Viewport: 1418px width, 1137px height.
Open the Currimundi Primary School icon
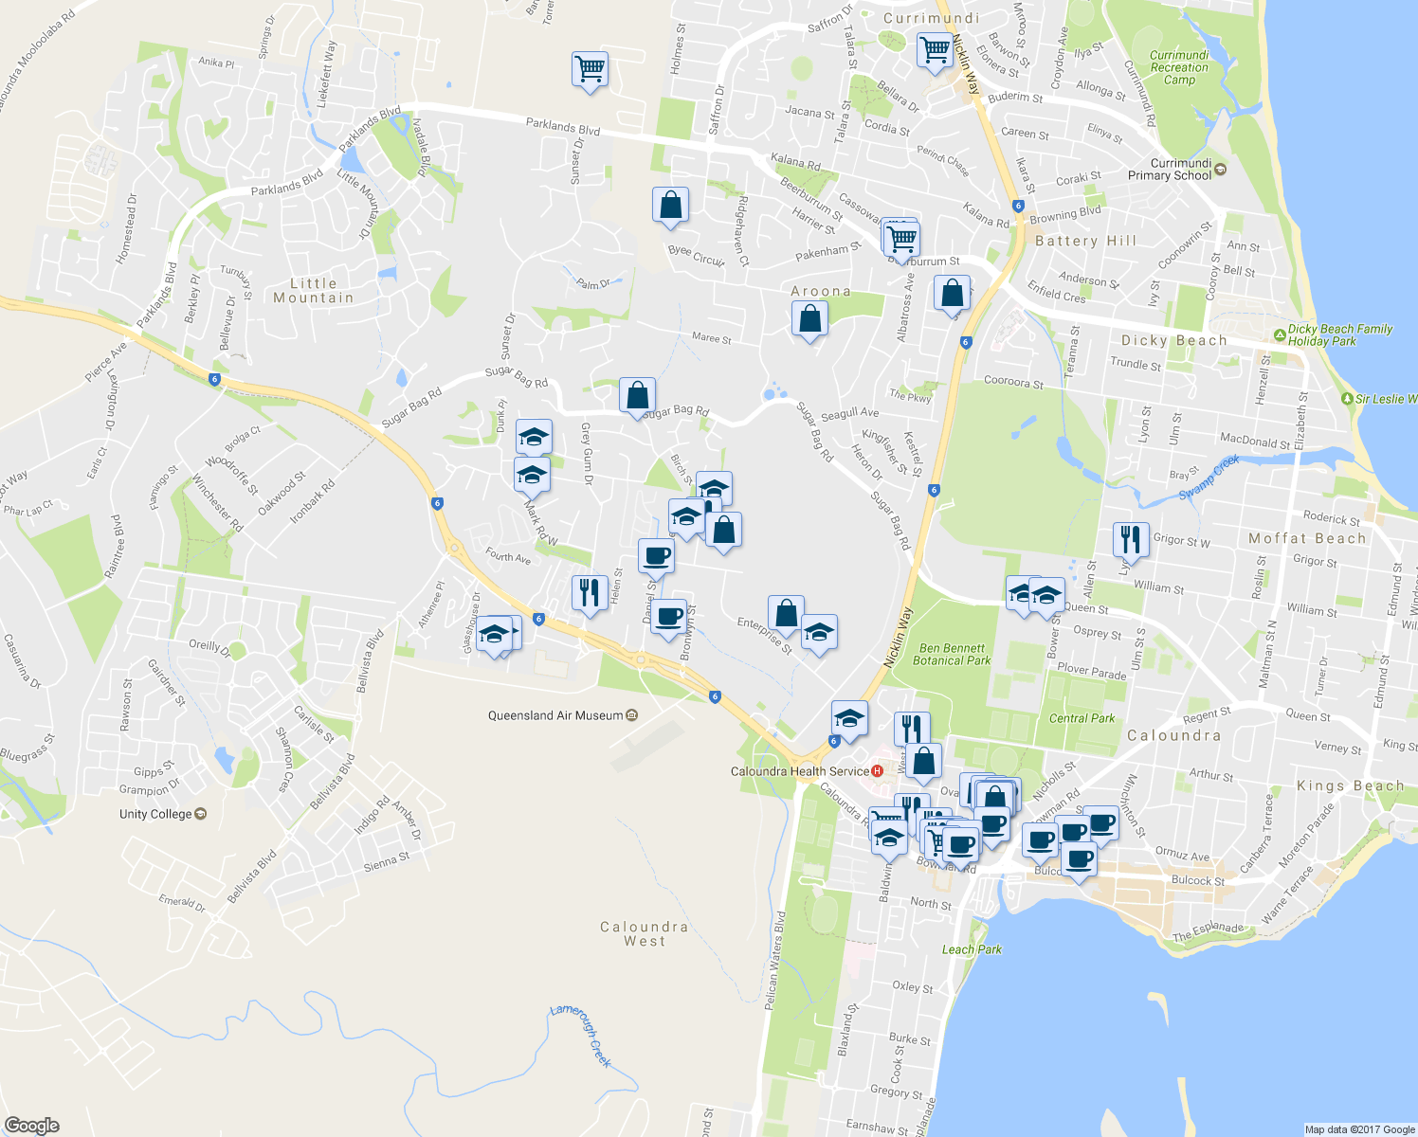[1220, 170]
